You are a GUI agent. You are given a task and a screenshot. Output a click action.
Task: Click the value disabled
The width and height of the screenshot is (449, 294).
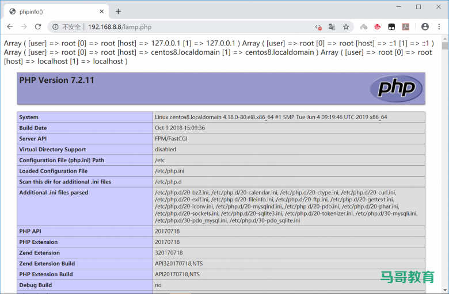(x=166, y=150)
